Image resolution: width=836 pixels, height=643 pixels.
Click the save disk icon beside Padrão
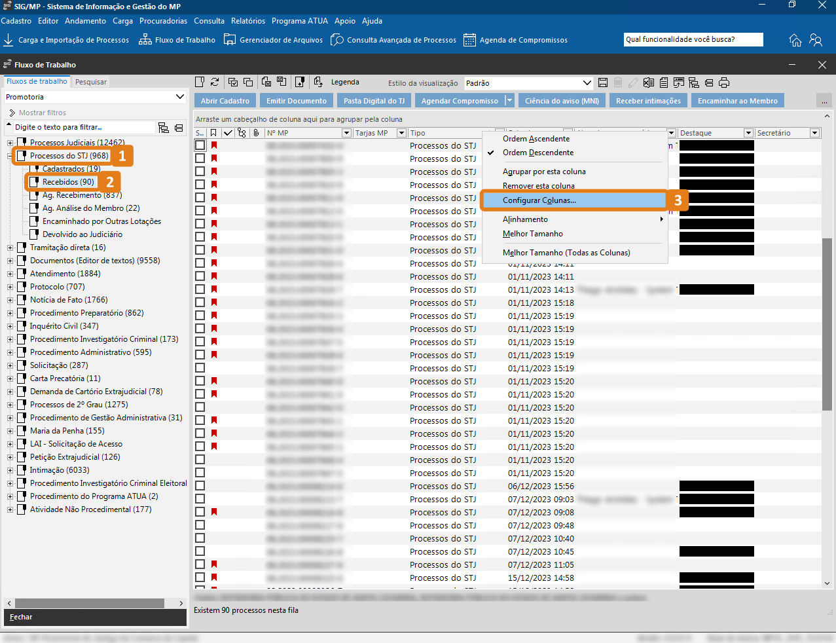(603, 83)
